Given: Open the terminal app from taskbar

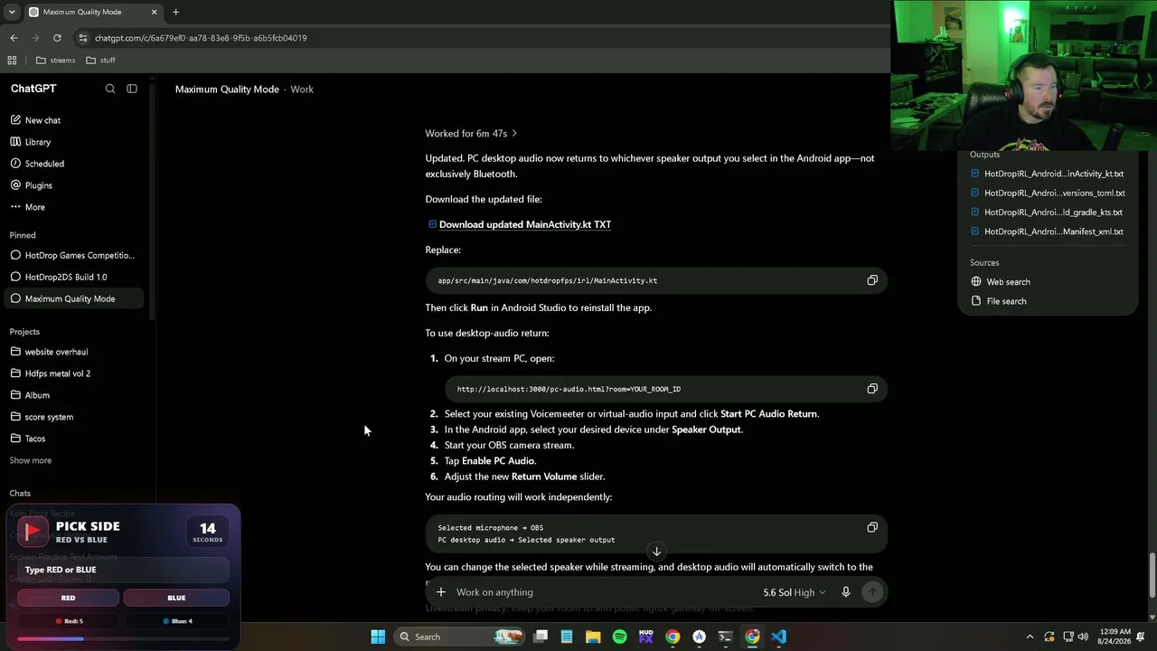Looking at the screenshot, I should pos(725,637).
